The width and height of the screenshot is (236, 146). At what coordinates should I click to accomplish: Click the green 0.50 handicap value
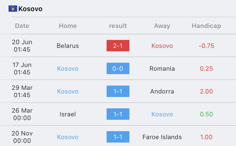coord(206,114)
